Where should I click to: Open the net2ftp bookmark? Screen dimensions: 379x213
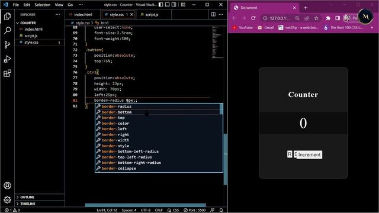[x=298, y=28]
